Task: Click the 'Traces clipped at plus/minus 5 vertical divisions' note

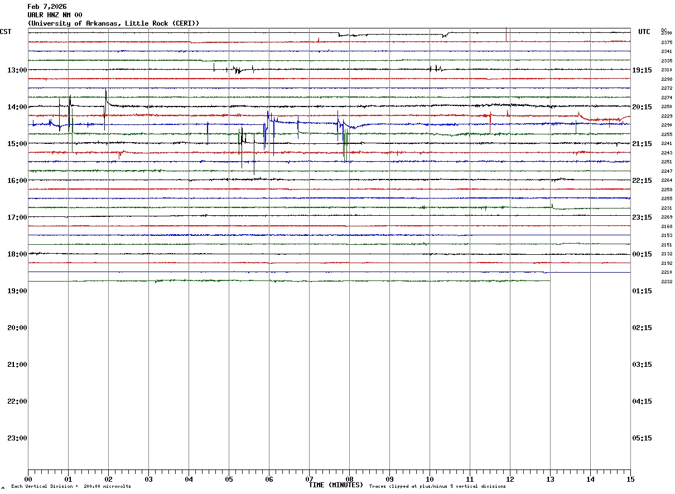Action: coord(437,487)
